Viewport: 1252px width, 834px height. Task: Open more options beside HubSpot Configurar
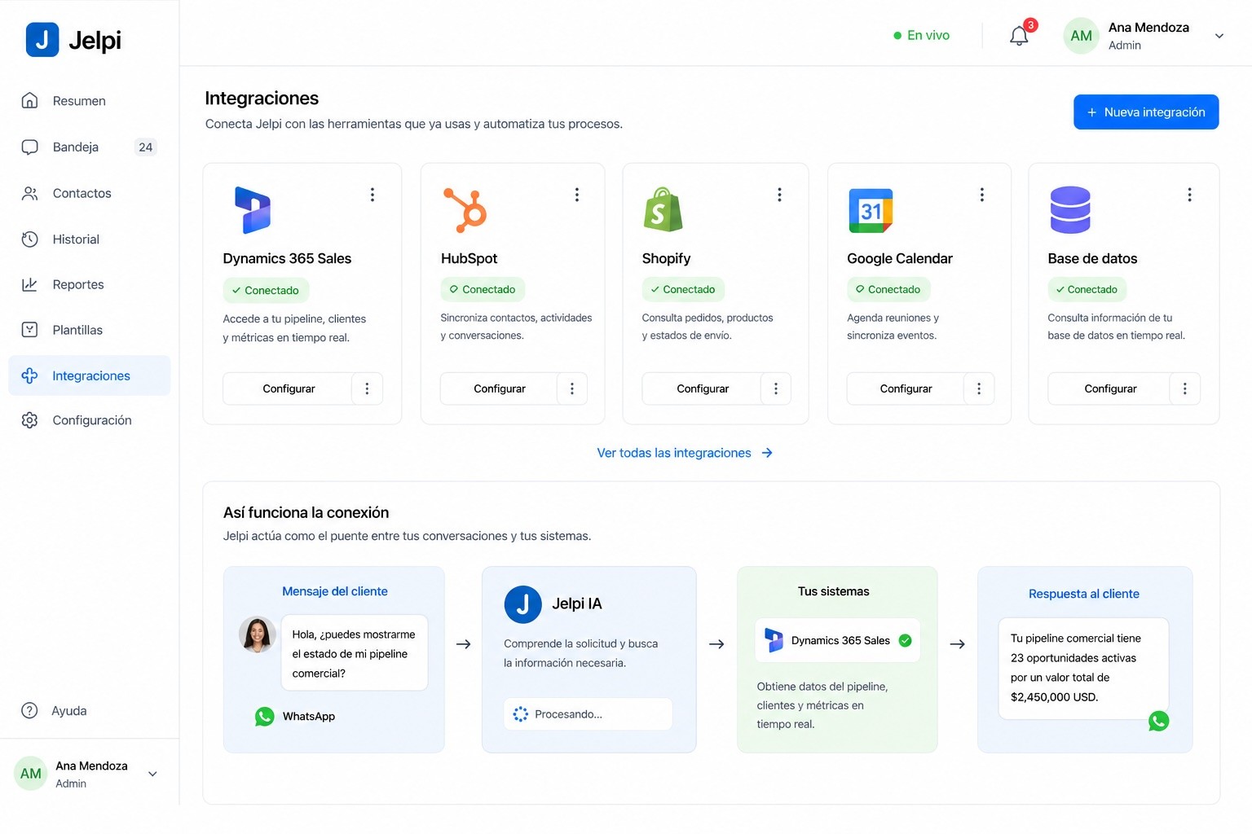[572, 388]
